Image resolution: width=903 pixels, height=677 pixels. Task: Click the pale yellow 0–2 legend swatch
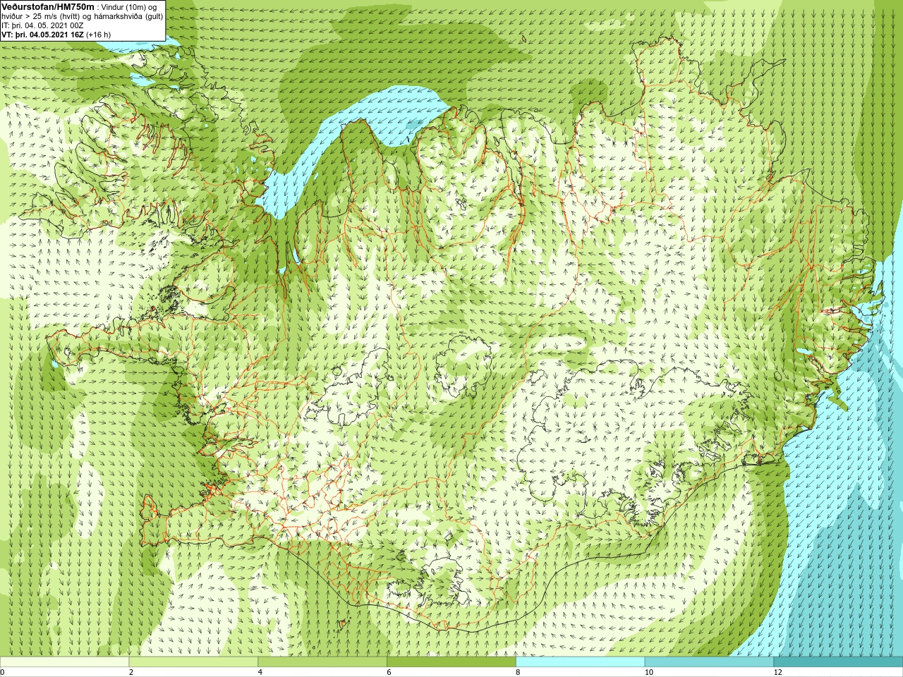(x=65, y=662)
